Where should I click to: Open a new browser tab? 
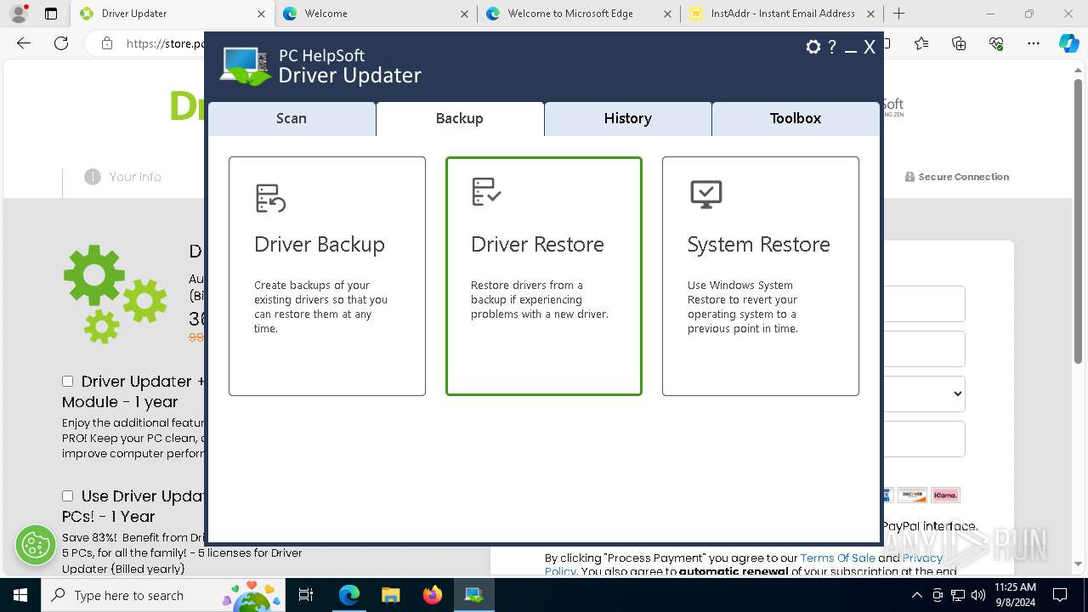[899, 14]
